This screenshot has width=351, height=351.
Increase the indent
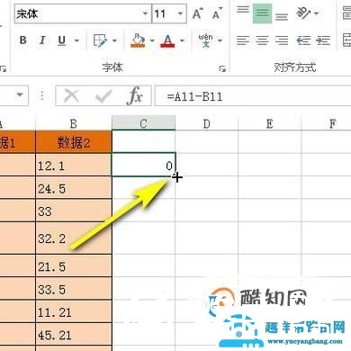point(323,40)
